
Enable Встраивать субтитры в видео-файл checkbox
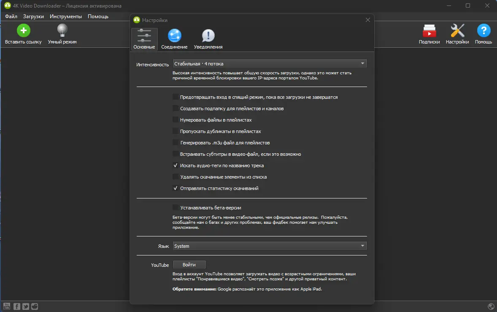175,154
